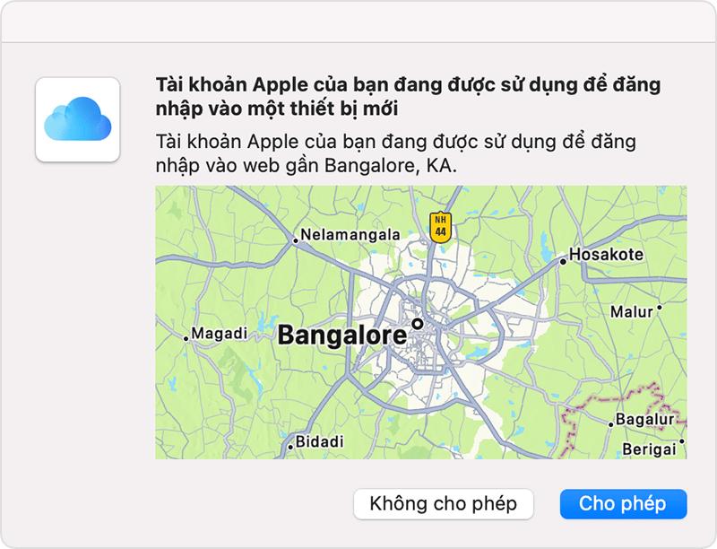Click the Bangalore city marker circle
717x549 pixels.
(418, 324)
